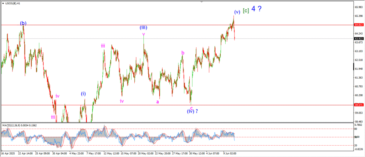
Task: Click the 65.983 price scale value
Action: [x=359, y=7]
